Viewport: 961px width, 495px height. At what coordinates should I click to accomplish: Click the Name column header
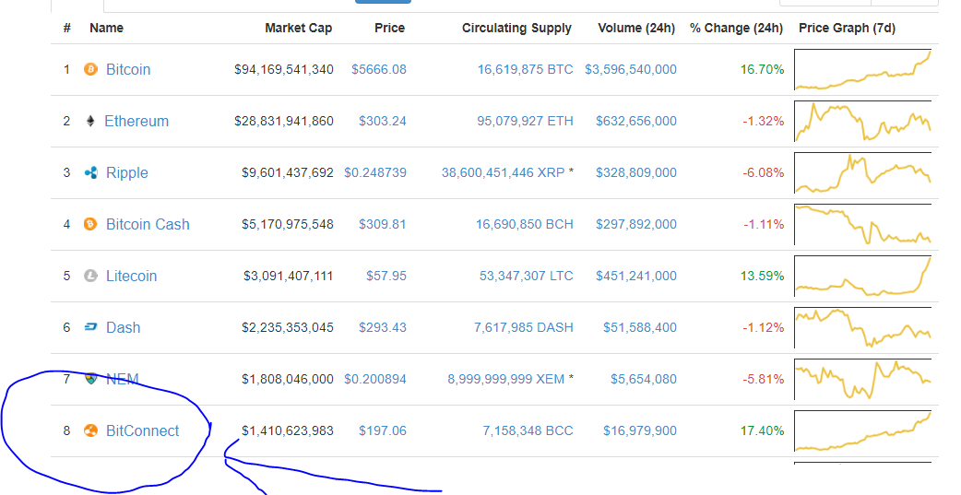tap(107, 29)
